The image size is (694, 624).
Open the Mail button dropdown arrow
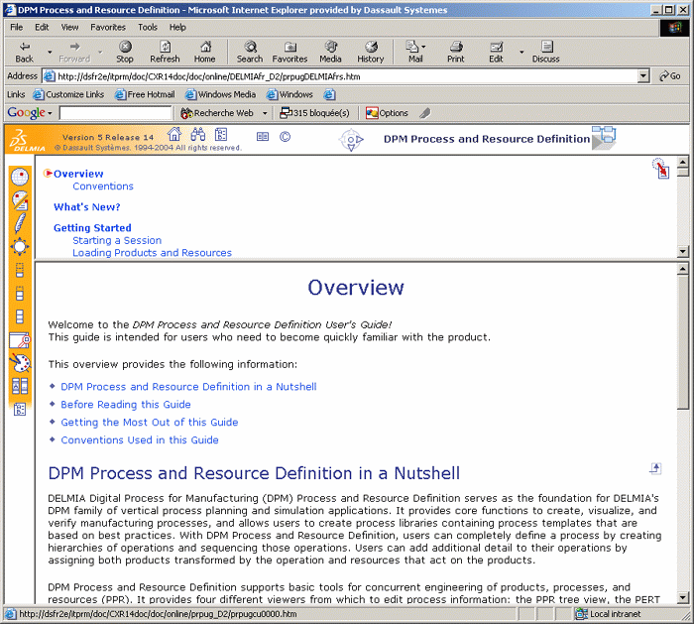[x=424, y=46]
